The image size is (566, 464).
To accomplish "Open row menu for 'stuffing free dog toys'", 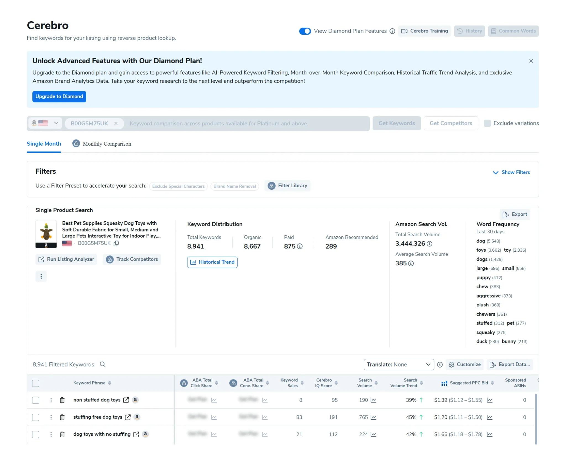I will click(51, 417).
